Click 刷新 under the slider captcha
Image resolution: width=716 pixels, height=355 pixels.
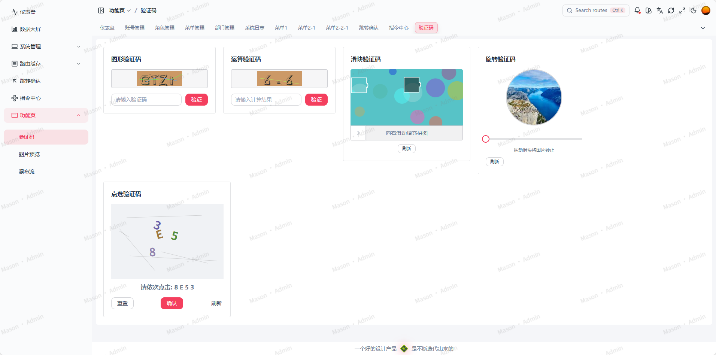pos(406,148)
